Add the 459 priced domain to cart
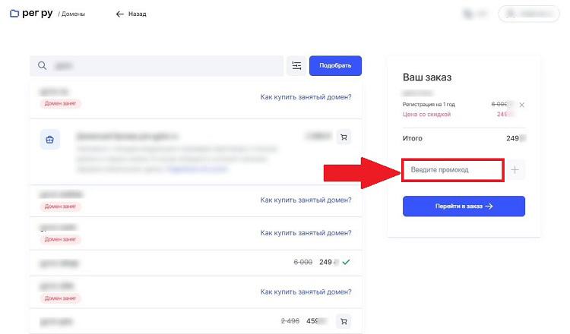 [344, 320]
